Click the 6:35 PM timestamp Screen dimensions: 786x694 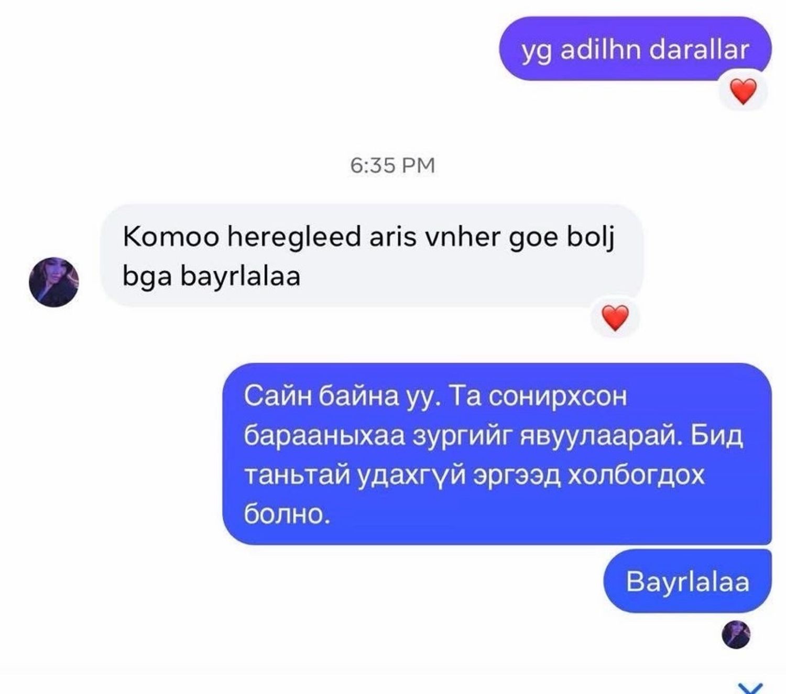click(392, 165)
